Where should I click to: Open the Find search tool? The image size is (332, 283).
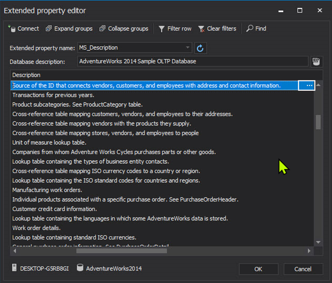pos(256,28)
